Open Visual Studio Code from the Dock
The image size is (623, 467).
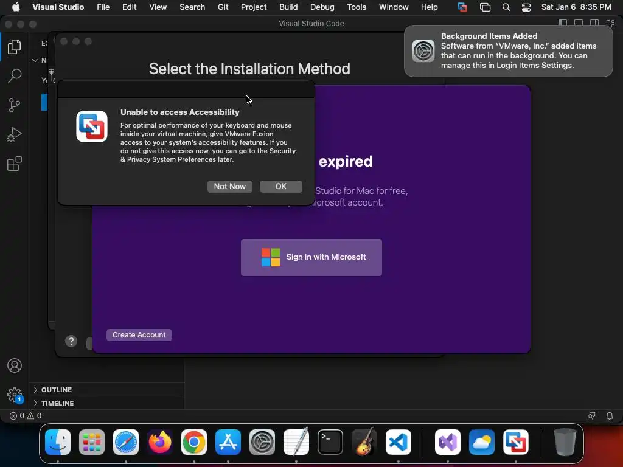pyautogui.click(x=398, y=442)
